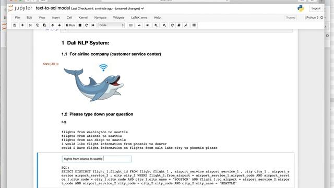Click the SQL: output label
Image resolution: width=334 pixels, height=188 pixels.
click(65, 168)
